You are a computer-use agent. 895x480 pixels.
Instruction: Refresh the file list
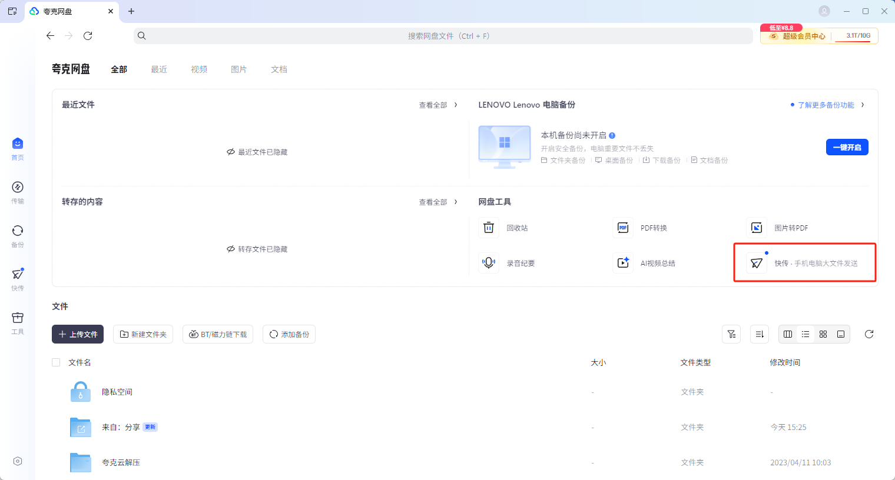click(x=869, y=334)
